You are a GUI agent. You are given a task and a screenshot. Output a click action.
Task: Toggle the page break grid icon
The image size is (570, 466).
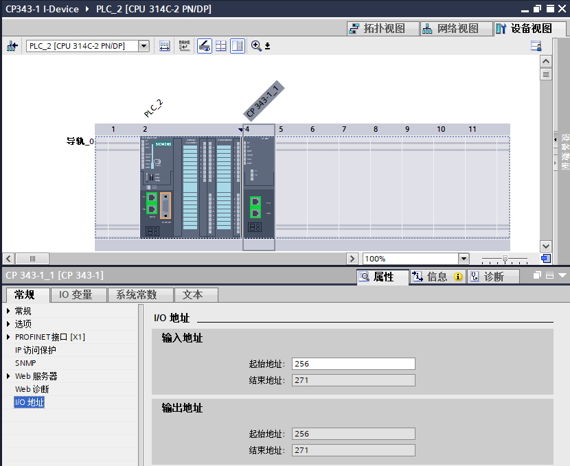click(220, 46)
